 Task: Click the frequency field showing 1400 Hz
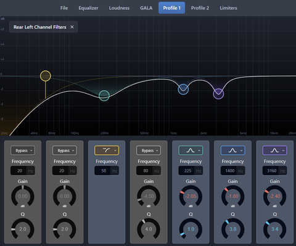coord(232,171)
